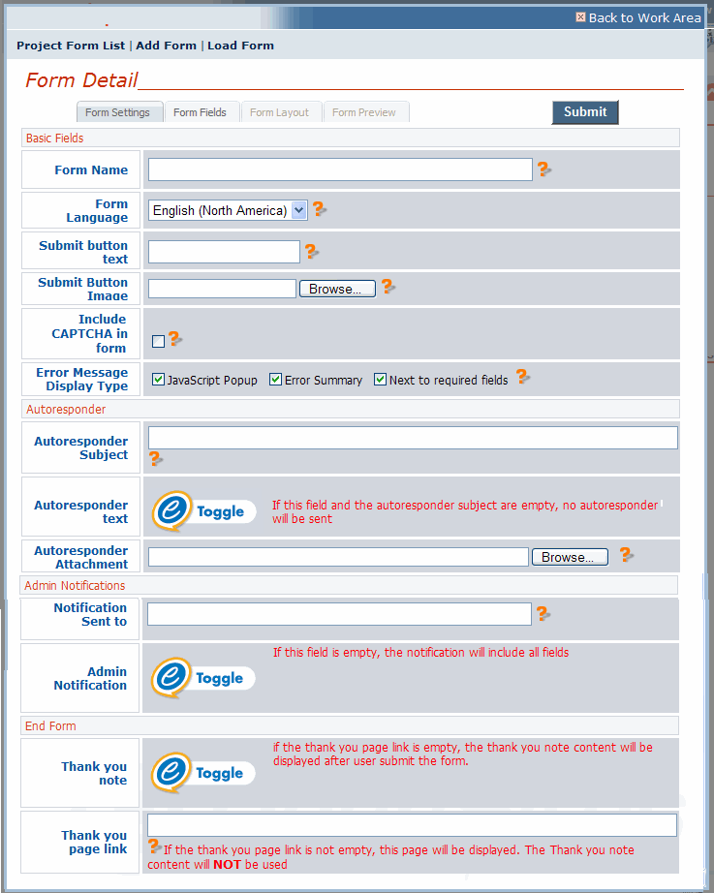This screenshot has width=714, height=893.
Task: Uncheck the JavaScript Popup option
Action: 159,380
